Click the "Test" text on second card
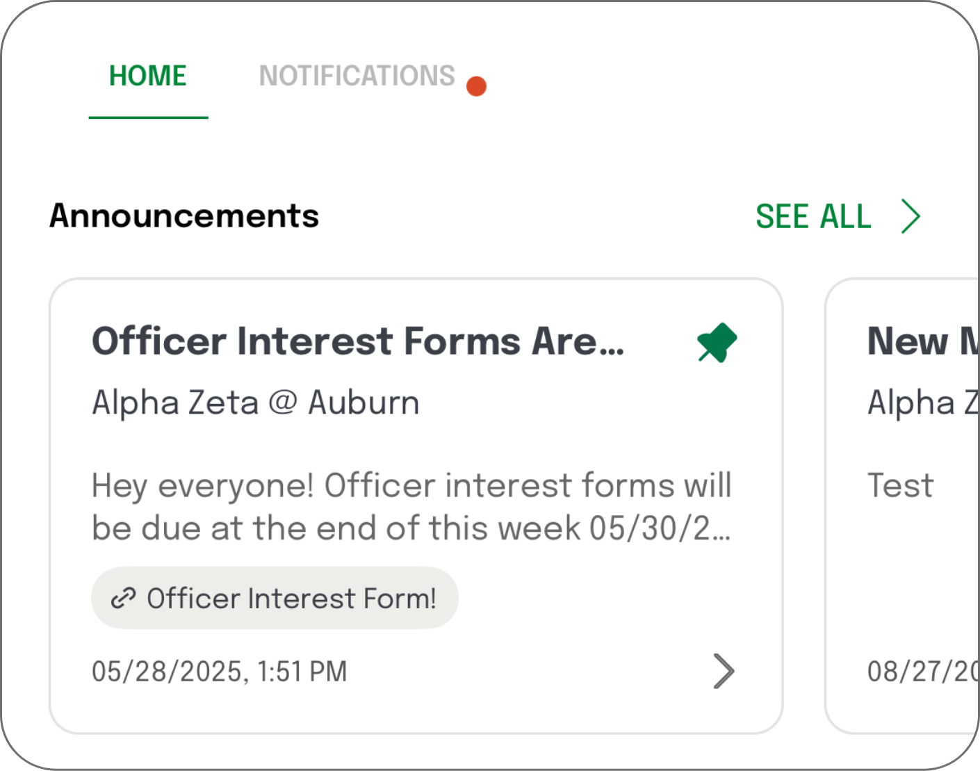This screenshot has width=980, height=771. click(901, 485)
